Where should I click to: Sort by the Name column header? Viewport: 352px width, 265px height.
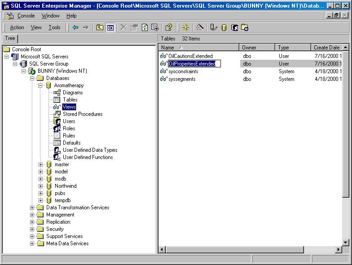(x=199, y=48)
